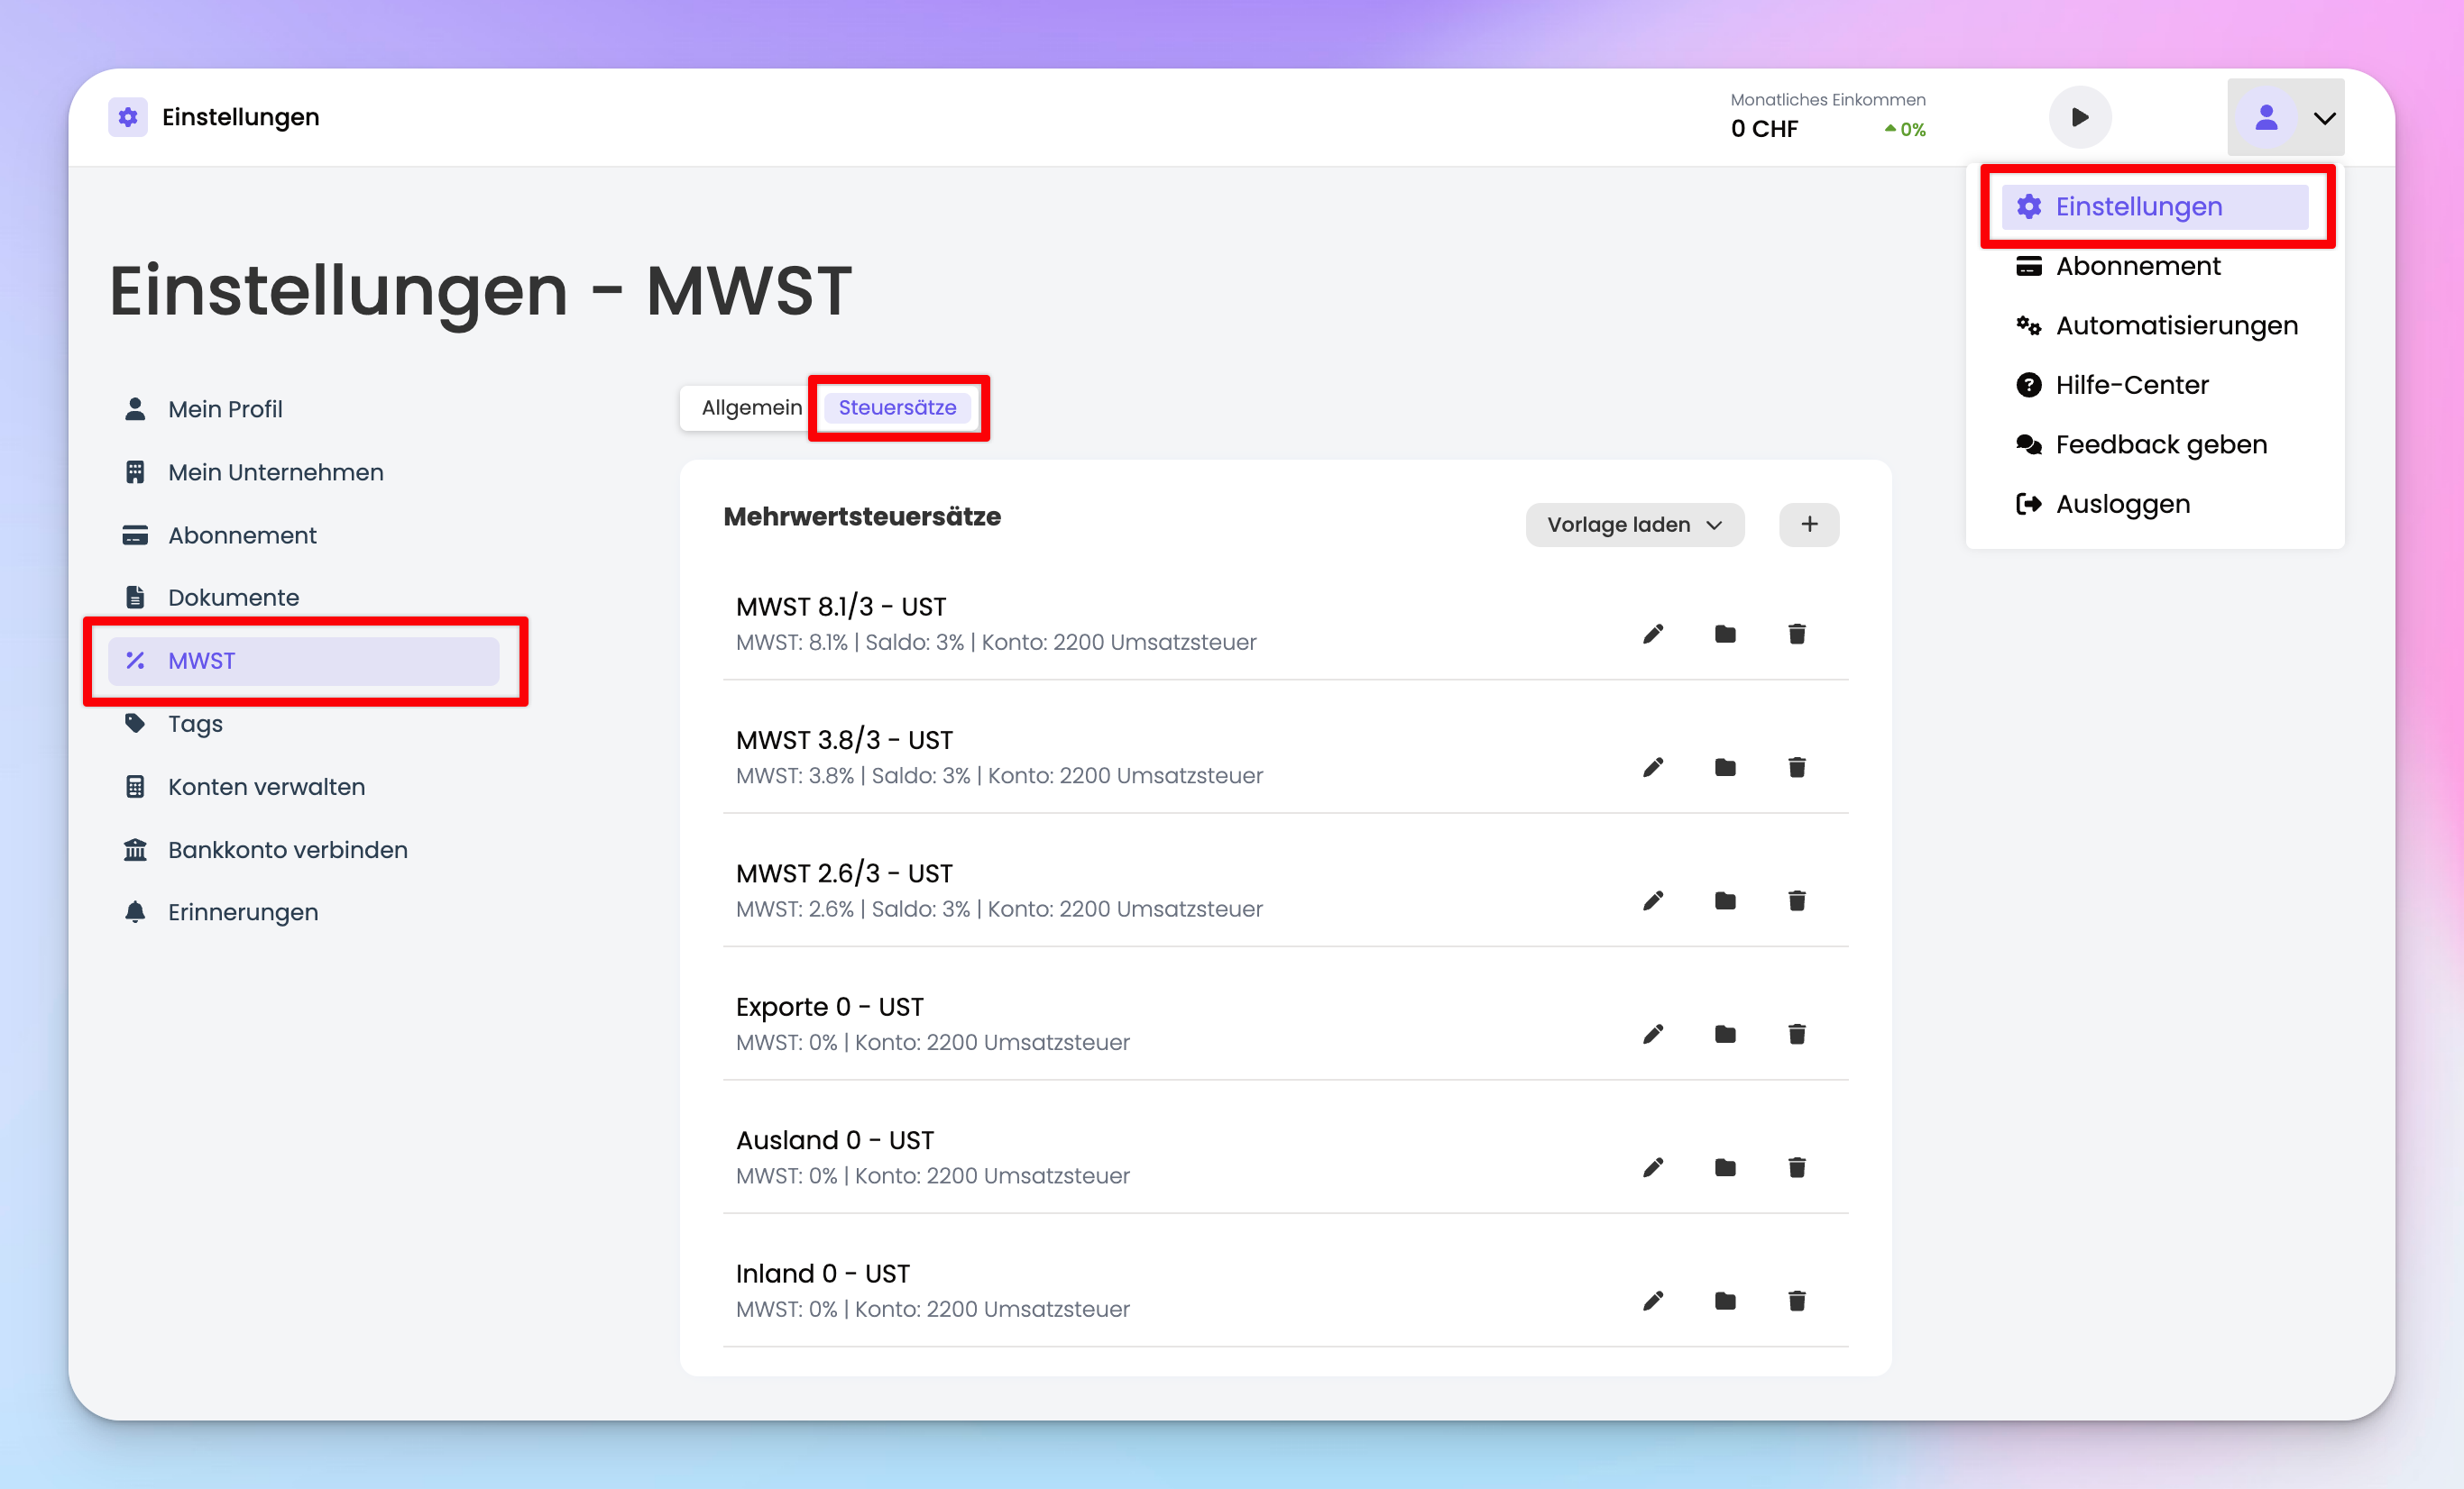This screenshot has height=1489, width=2464.
Task: Navigate to Mein Unternehmen in sidebar
Action: click(x=275, y=471)
